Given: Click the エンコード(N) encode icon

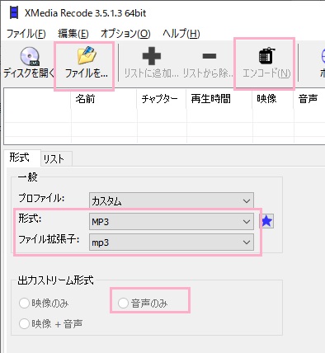Looking at the screenshot, I should coord(266,55).
